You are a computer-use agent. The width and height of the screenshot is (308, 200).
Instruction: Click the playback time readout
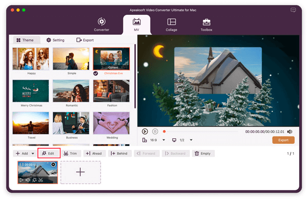pos(264,131)
